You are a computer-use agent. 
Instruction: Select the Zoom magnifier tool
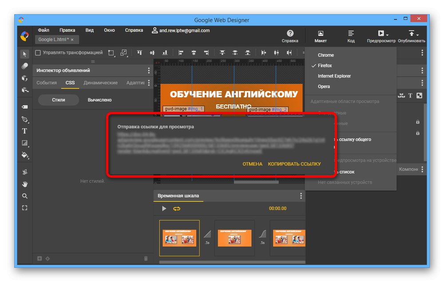tap(24, 196)
